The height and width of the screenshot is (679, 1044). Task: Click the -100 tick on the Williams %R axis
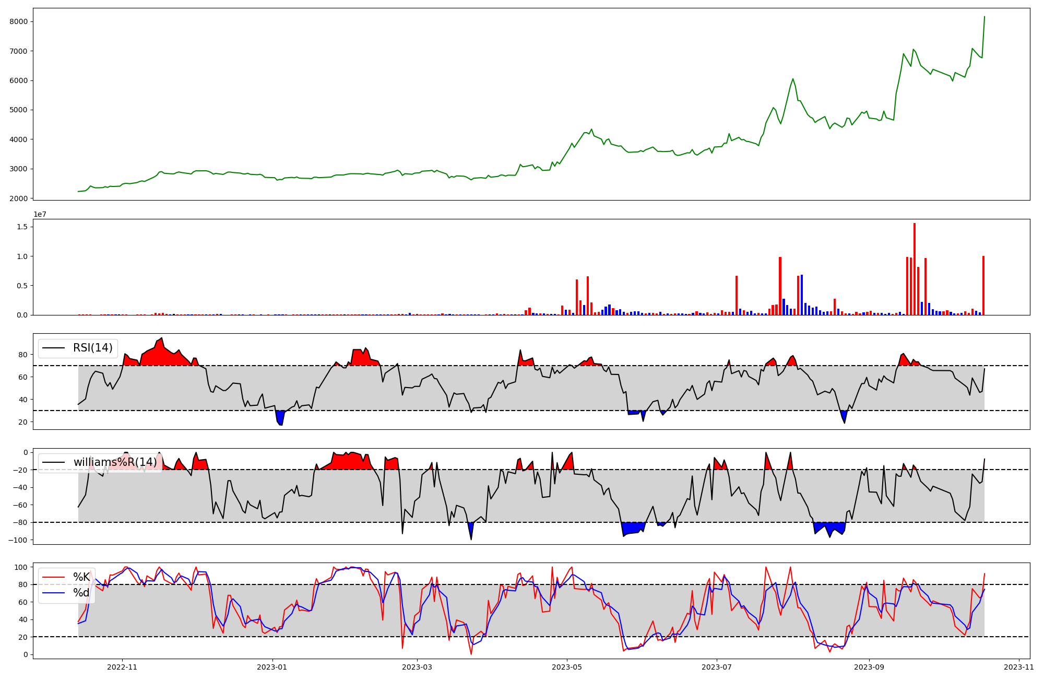click(x=18, y=540)
